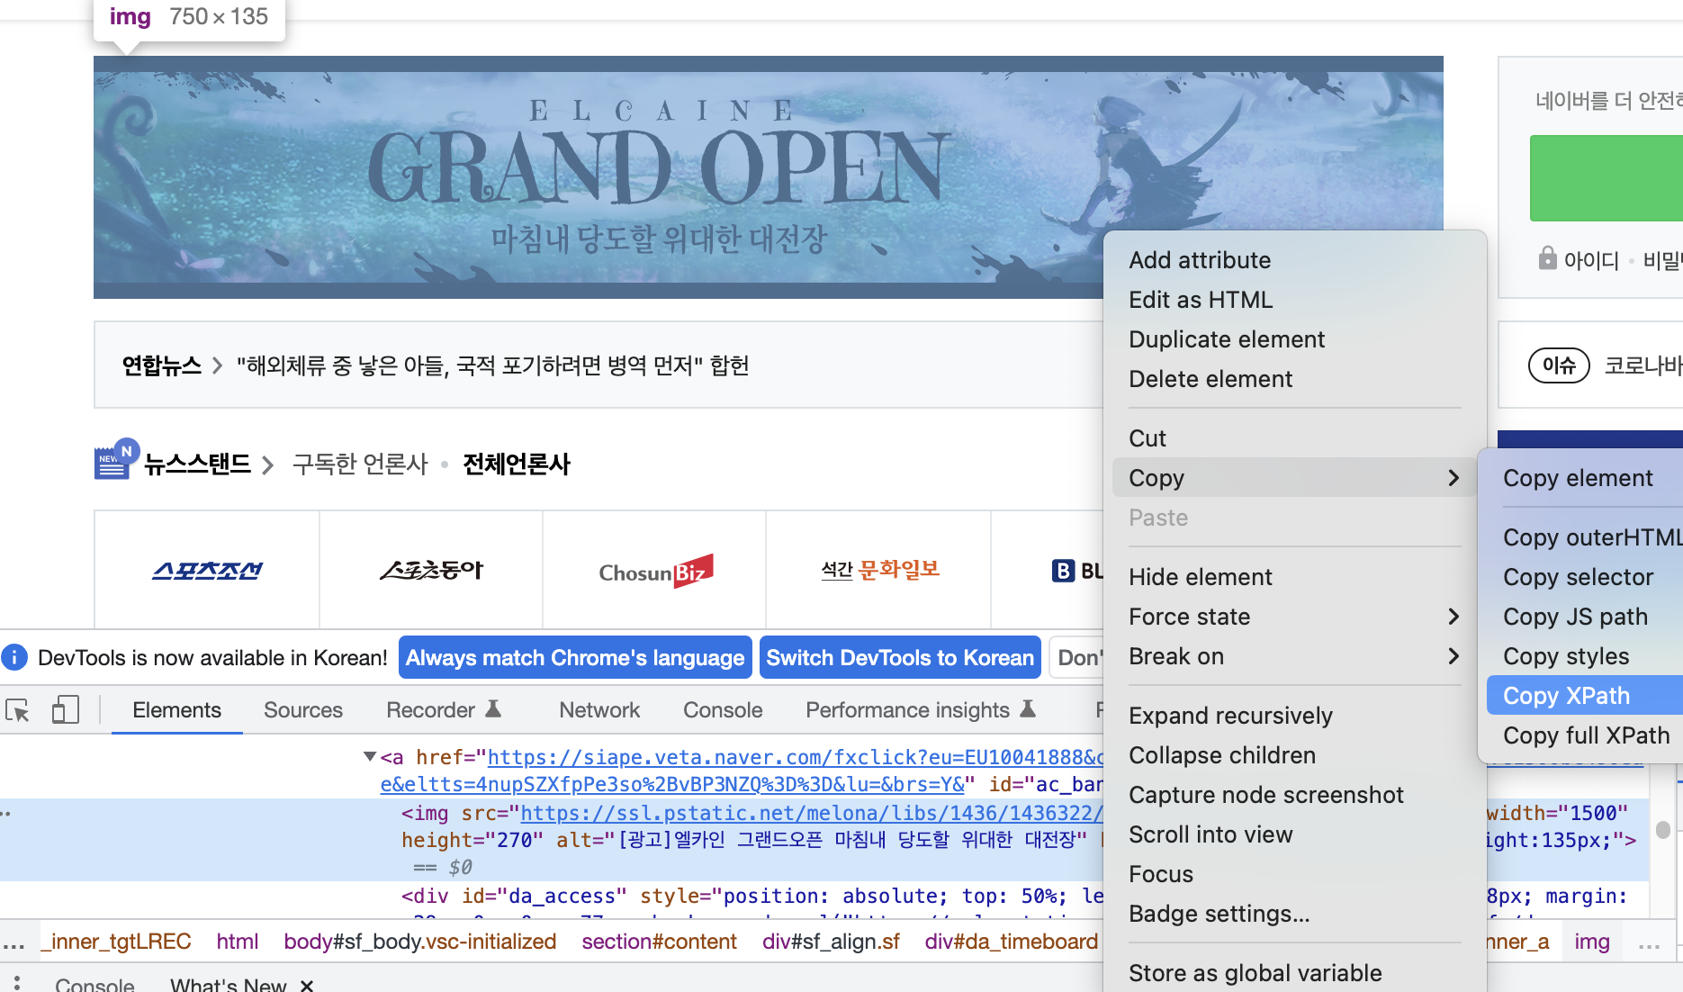Choose Copy JS path
The height and width of the screenshot is (992, 1683).
tap(1585, 616)
